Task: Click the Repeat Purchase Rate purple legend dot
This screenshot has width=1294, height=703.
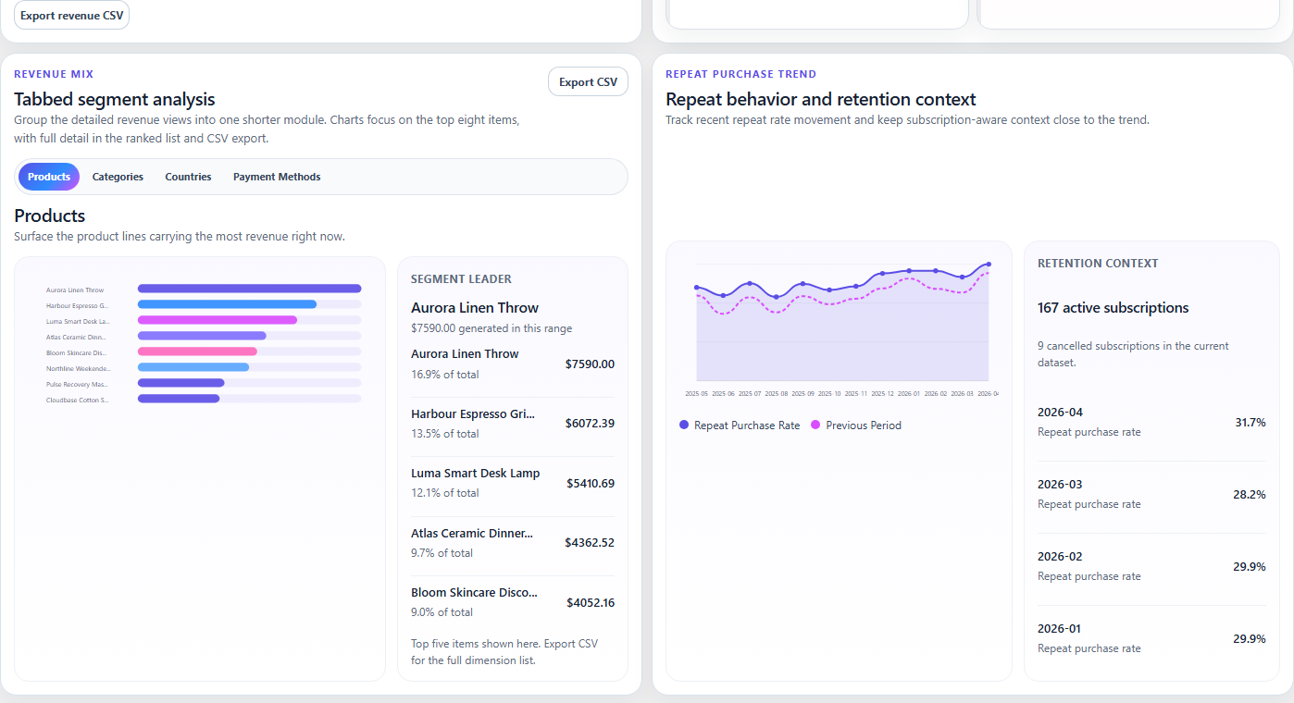Action: tap(682, 425)
